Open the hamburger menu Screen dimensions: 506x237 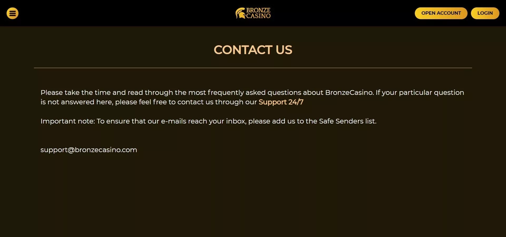click(x=12, y=13)
